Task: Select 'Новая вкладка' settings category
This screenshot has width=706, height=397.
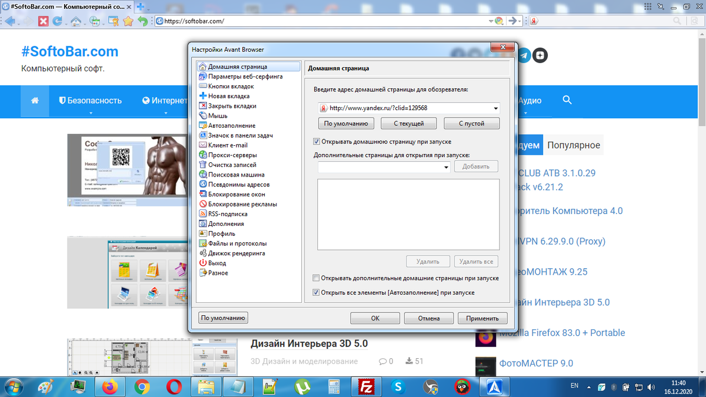Action: pos(229,96)
